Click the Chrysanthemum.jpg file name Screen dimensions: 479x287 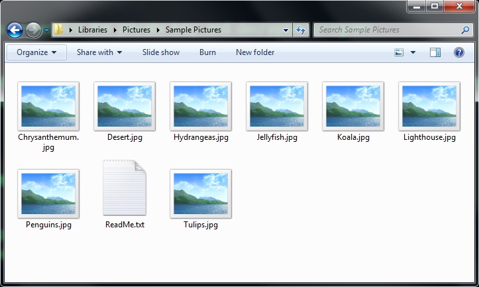tap(48, 142)
